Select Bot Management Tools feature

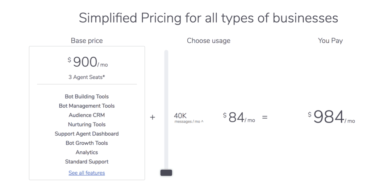87,106
